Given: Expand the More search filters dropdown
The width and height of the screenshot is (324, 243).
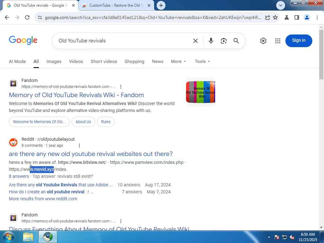Looking at the screenshot, I should pos(178,61).
